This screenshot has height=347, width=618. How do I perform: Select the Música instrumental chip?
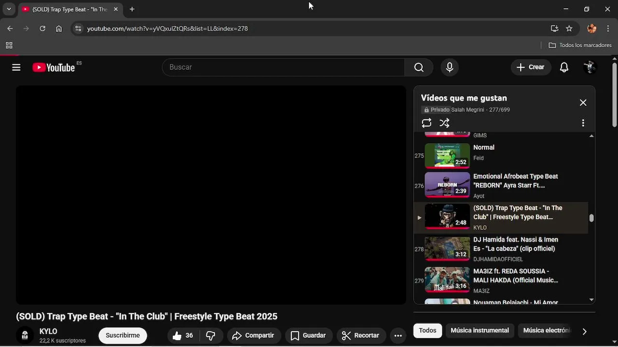pos(479,331)
